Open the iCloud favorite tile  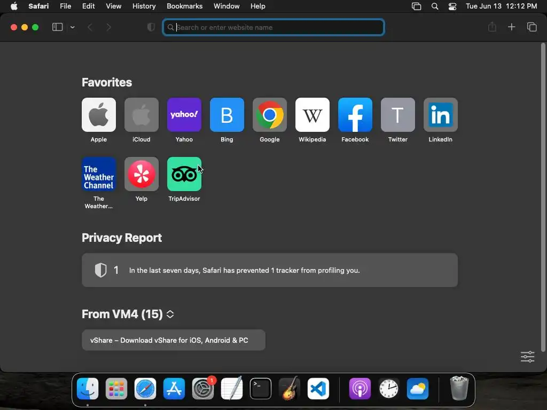[x=141, y=115]
